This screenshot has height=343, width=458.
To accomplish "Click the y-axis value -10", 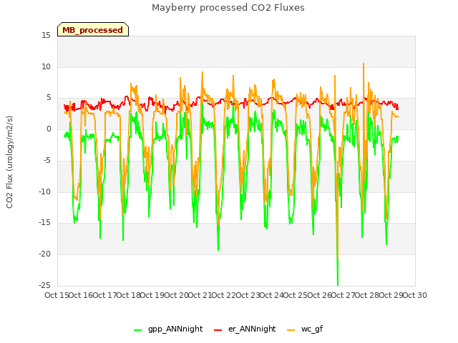I will 44,192.
